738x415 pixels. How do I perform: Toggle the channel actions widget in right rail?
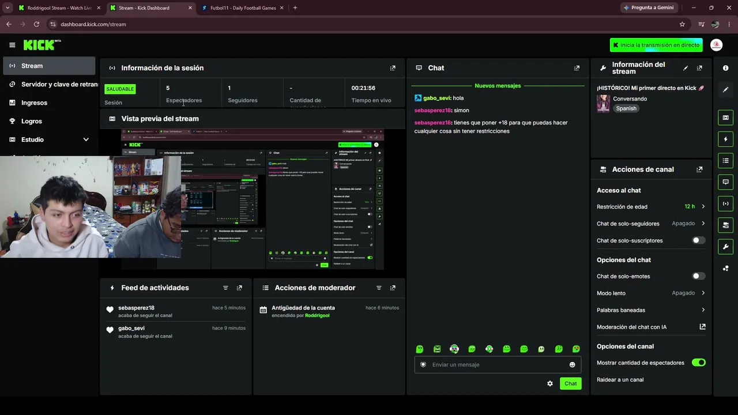[725, 225]
